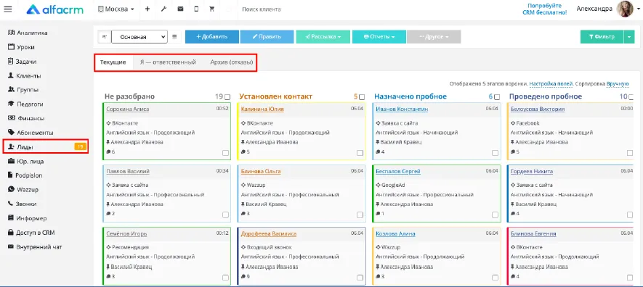643x287 pixels.
Task: Open the envelope mail icon
Action: pos(180,9)
